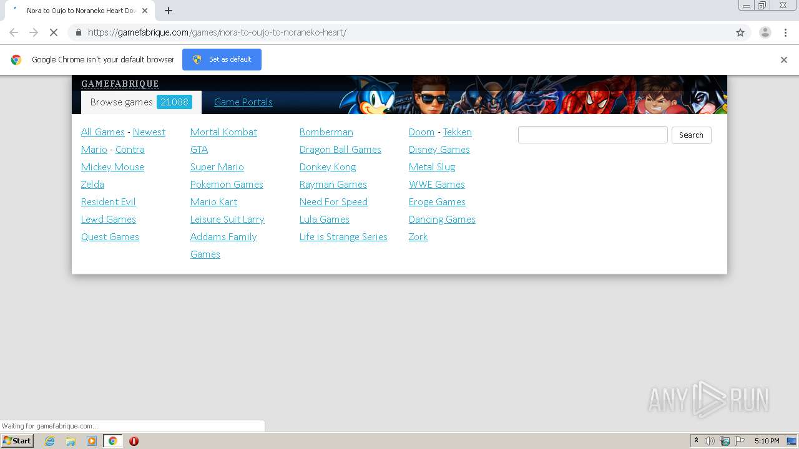Click the network tray icon

pyautogui.click(x=725, y=441)
